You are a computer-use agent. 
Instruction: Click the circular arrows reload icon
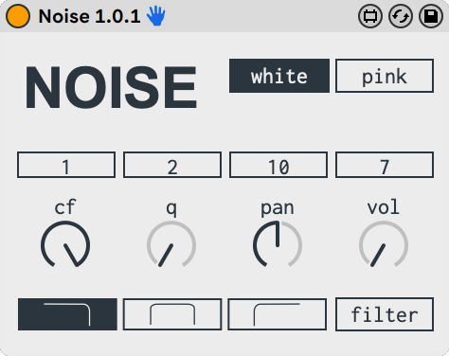[x=401, y=16]
